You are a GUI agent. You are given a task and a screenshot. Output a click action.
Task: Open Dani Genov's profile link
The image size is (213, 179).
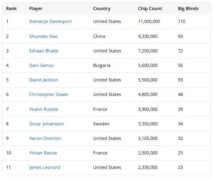tap(41, 65)
